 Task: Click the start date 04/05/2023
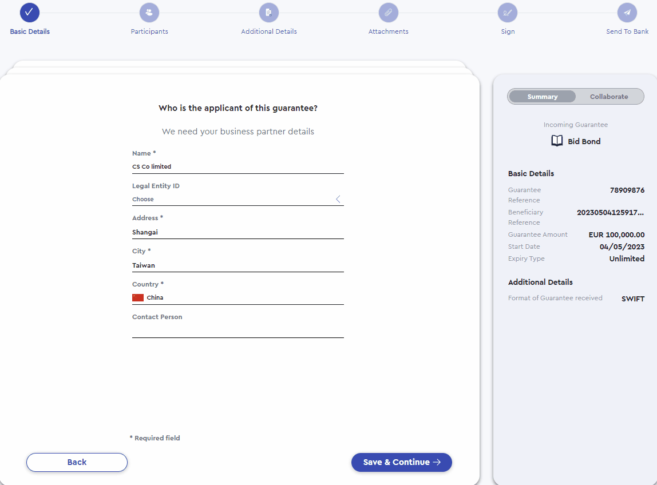click(622, 247)
